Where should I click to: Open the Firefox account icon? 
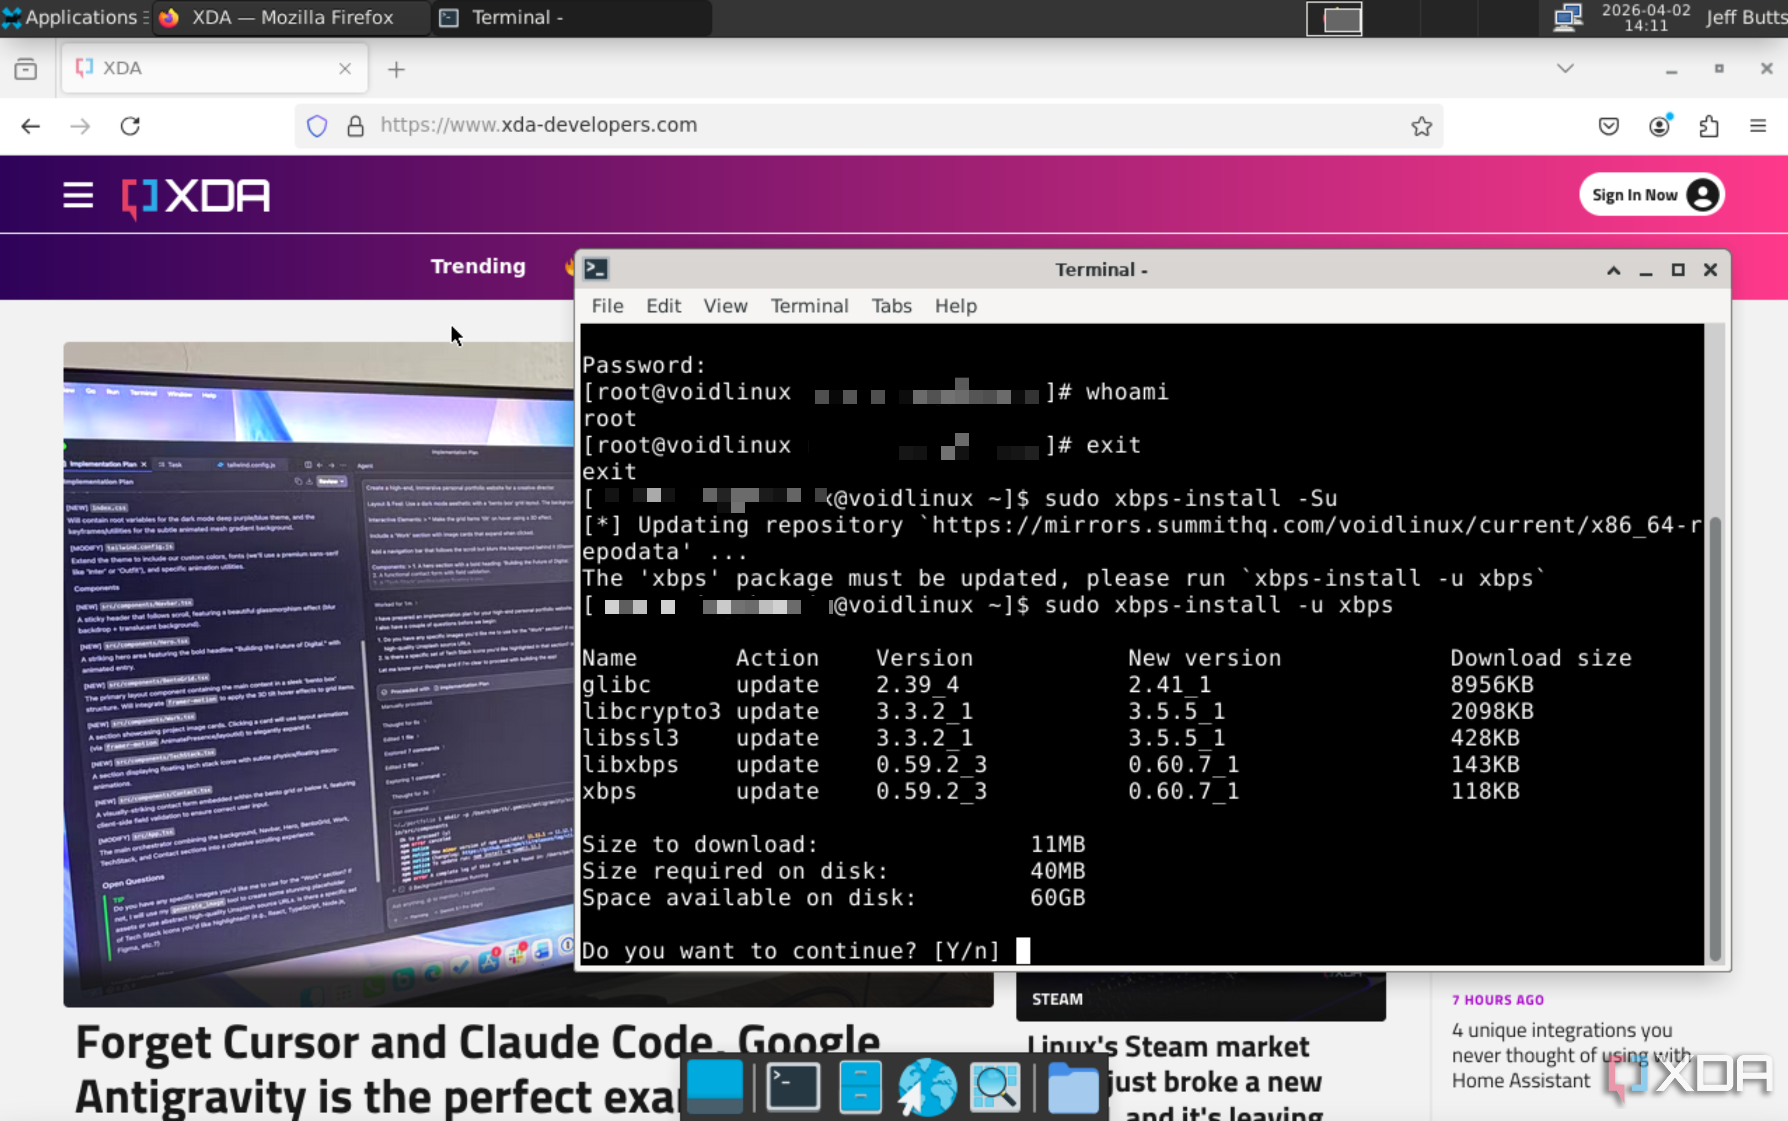[x=1659, y=126]
